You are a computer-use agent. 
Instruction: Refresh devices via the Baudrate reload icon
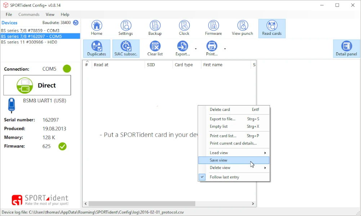point(76,23)
